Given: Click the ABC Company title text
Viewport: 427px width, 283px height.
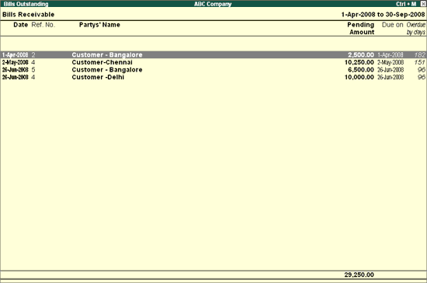Looking at the screenshot, I should [213, 4].
